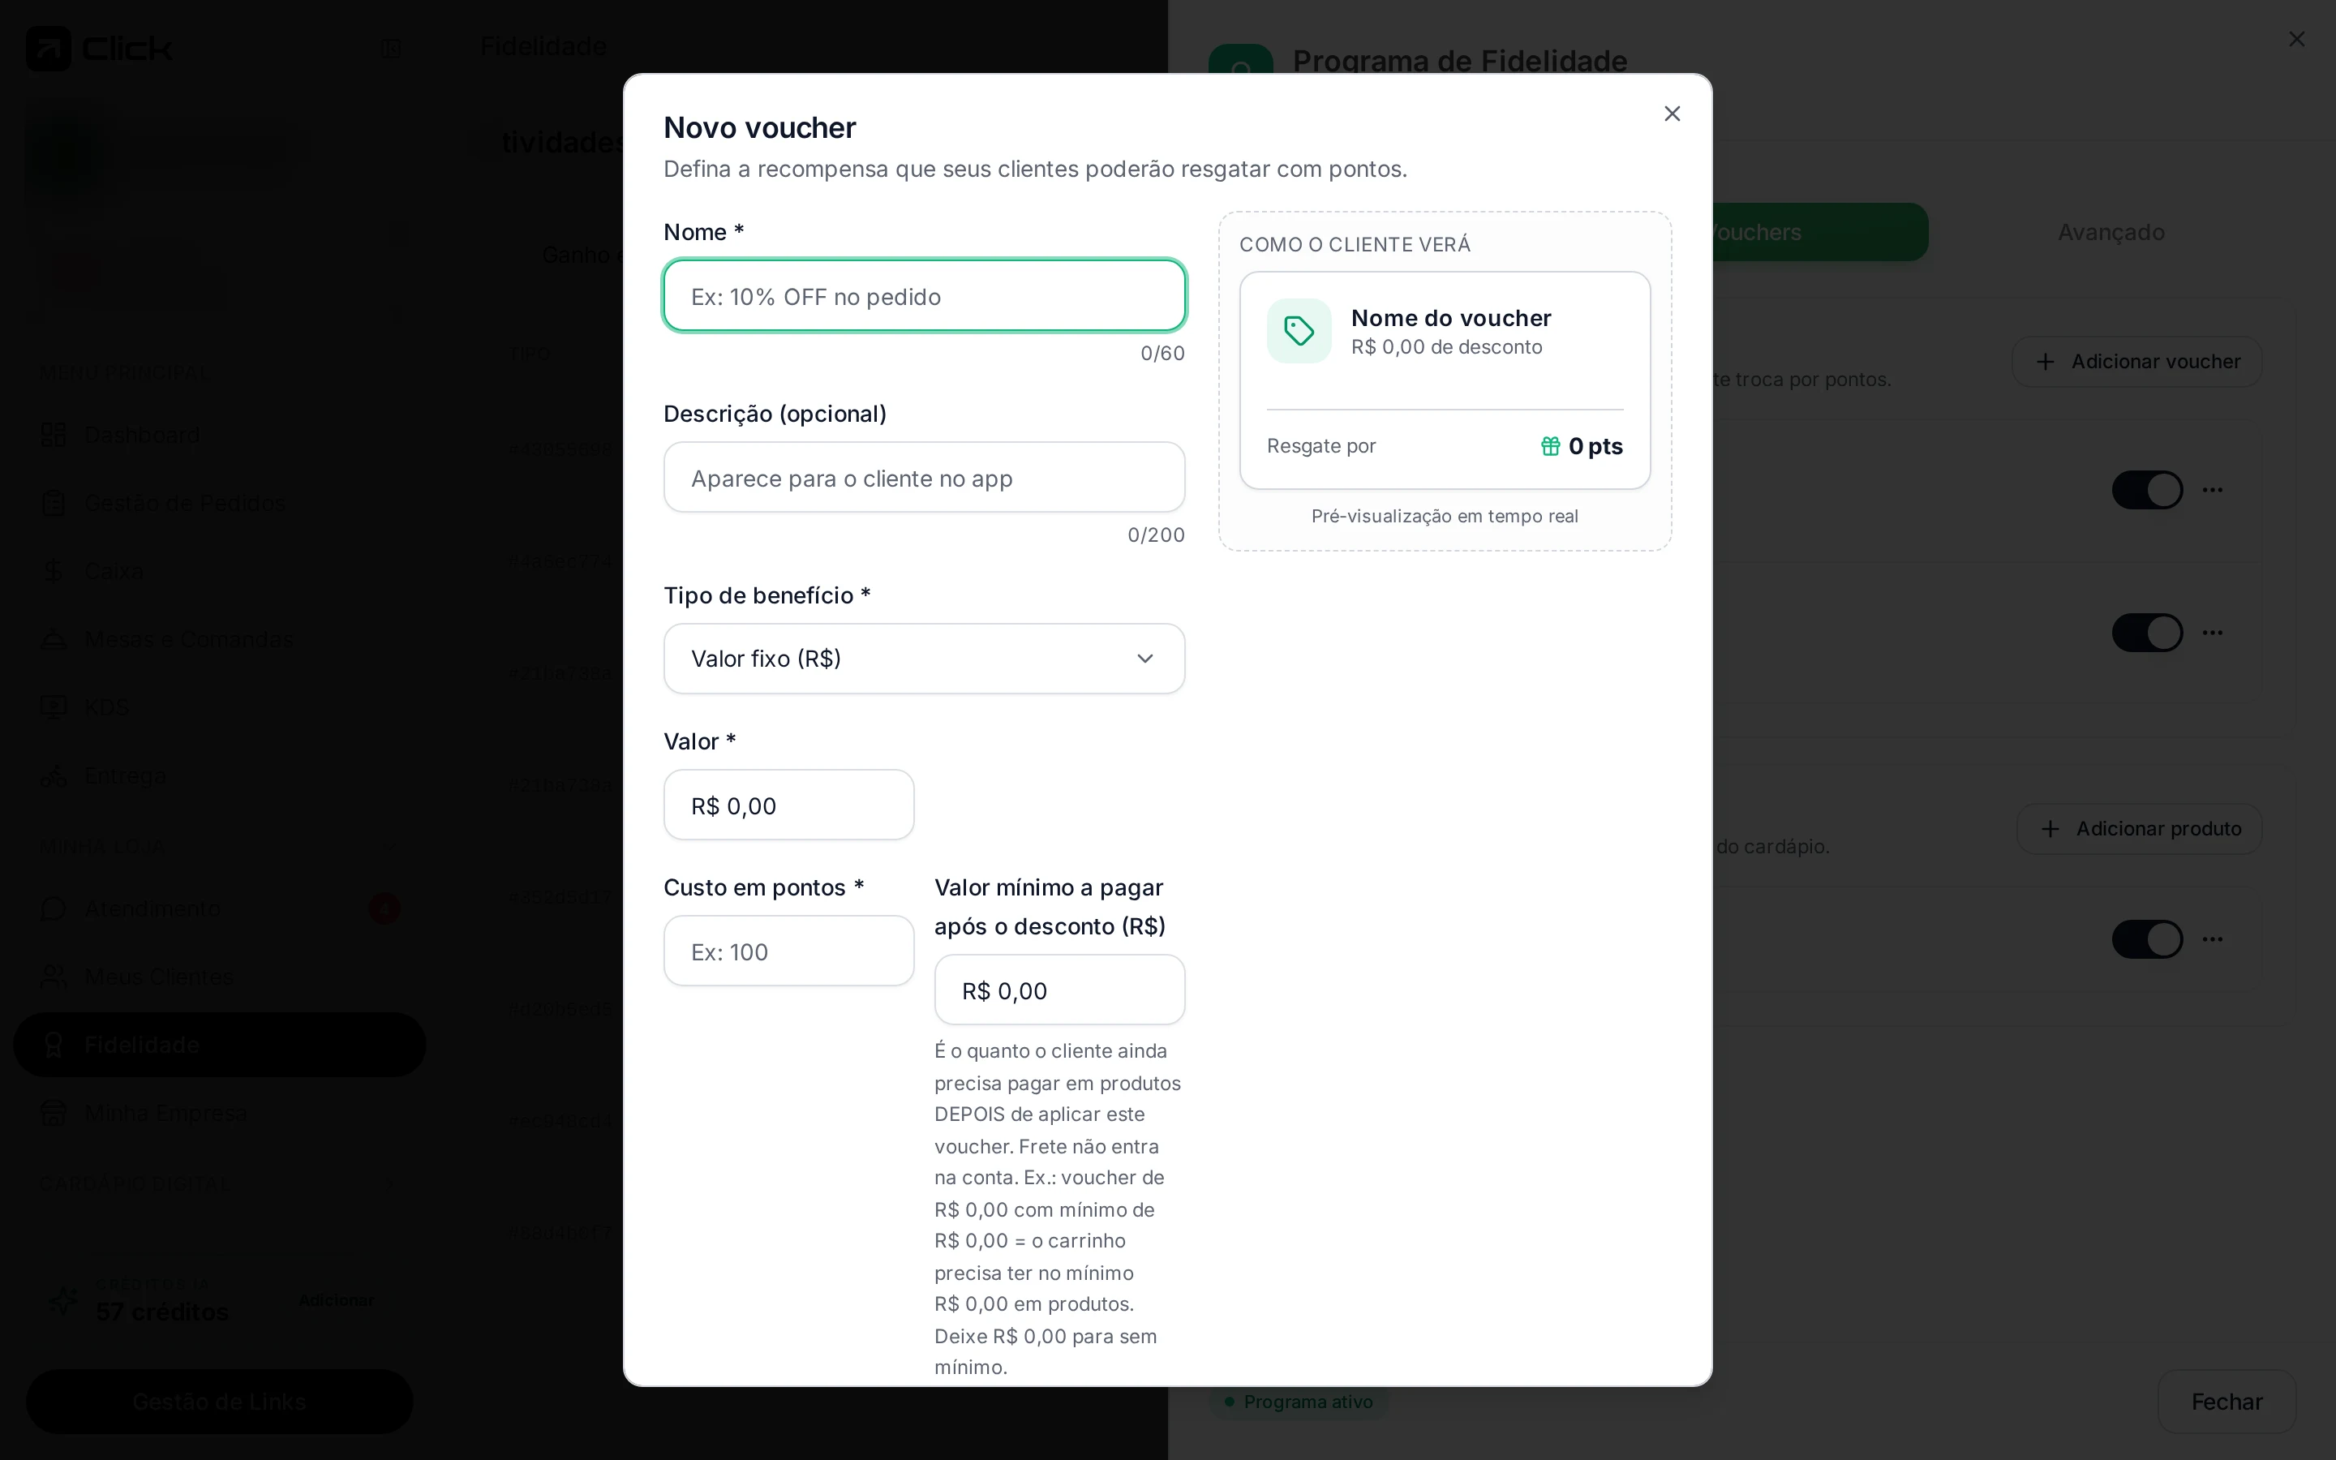Click the Descrição (opcional) input field
The image size is (2336, 1460).
point(924,477)
